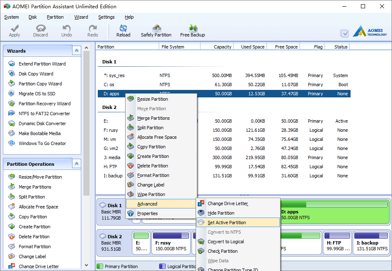
Task: Click the Reload toolbar icon
Action: point(123,28)
